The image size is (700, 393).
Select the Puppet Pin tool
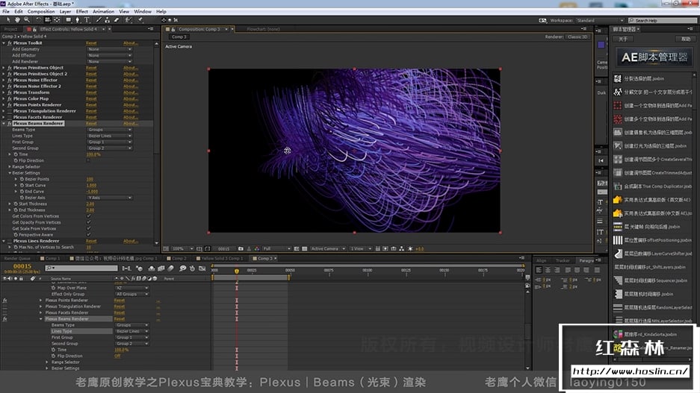(x=140, y=20)
